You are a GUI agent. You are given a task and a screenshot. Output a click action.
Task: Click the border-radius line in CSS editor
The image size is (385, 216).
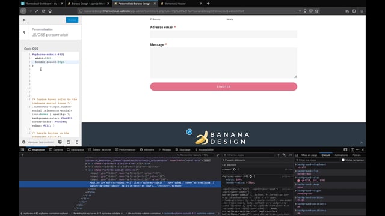point(55,62)
